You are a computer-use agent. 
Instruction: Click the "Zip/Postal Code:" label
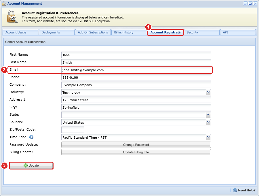coord(22,129)
